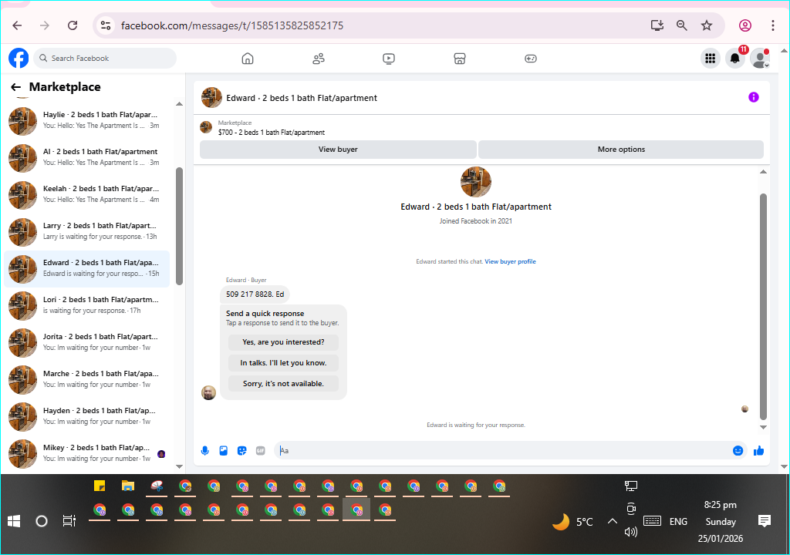Click the $700 listing thumbnail
This screenshot has width=790, height=555.
(206, 127)
